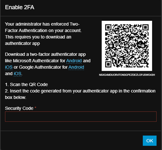Screen dimensions: 162x150
Task: Open the Google Authenticator Android link
Action: coord(76,67)
